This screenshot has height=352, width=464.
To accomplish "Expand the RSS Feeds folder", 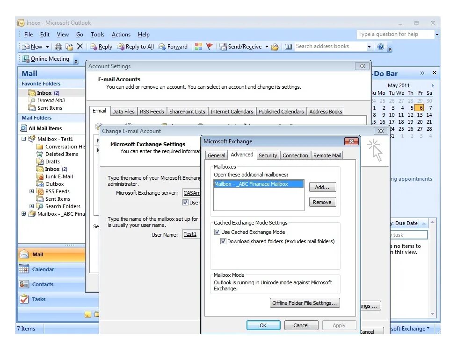I will [32, 191].
